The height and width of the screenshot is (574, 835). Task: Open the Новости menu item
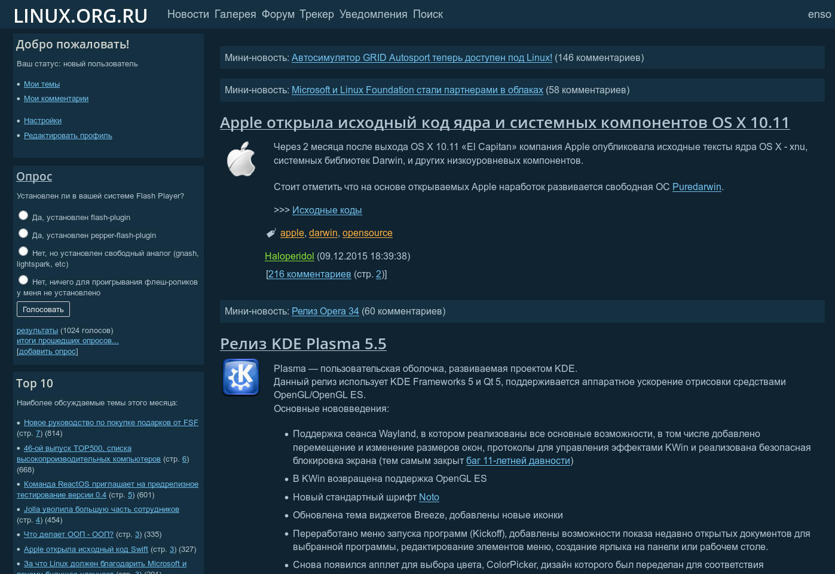point(188,14)
